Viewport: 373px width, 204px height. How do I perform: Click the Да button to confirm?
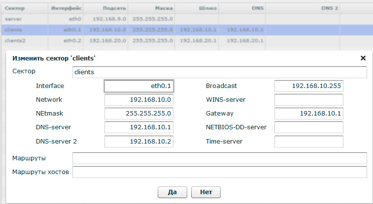pyautogui.click(x=172, y=192)
